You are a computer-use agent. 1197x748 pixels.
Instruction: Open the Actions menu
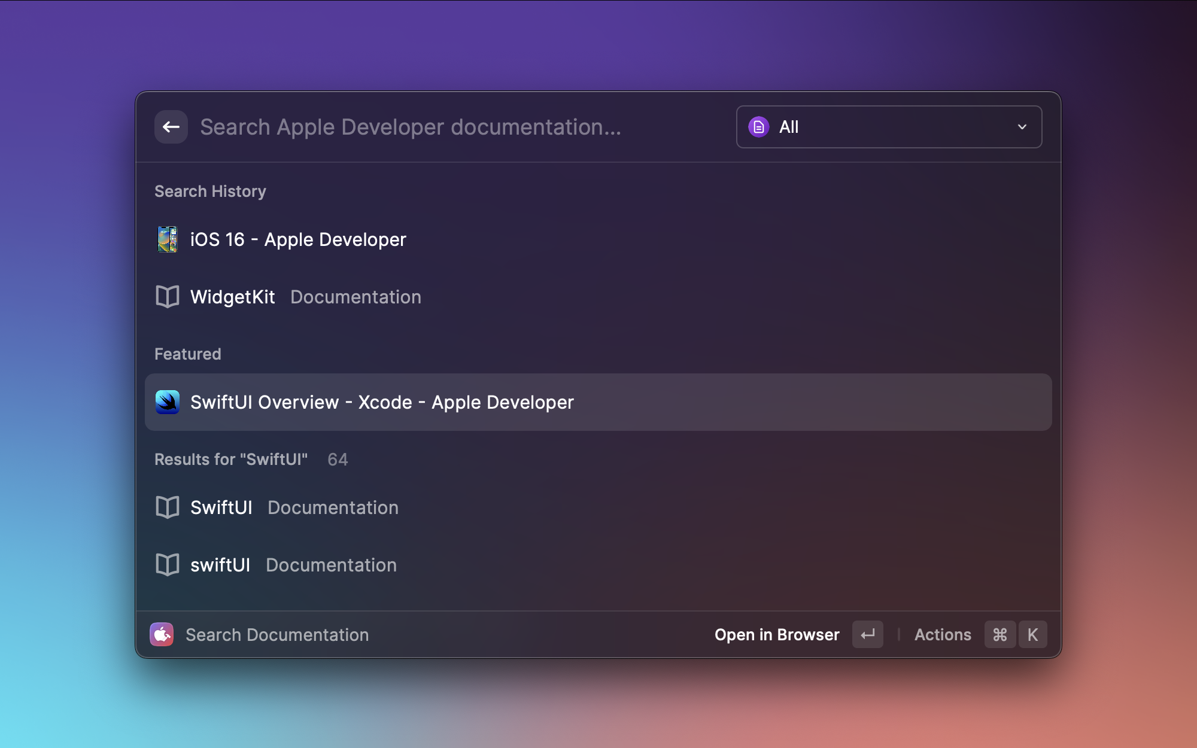942,634
